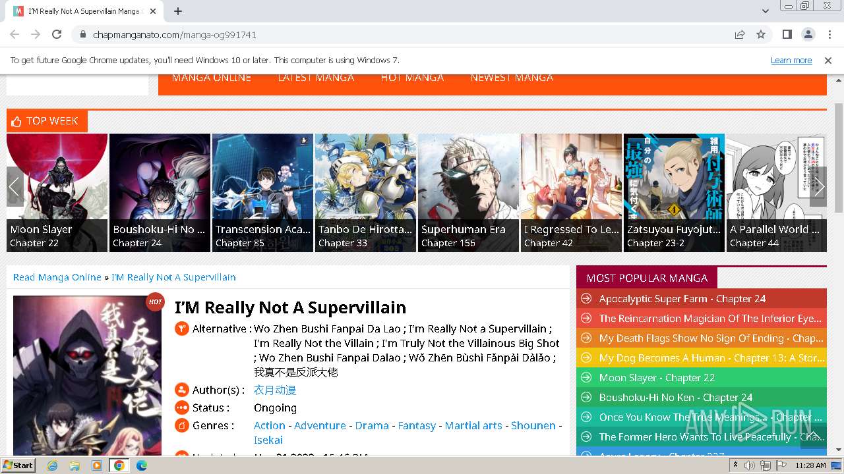
Task: Open My Death Flags Show No Sign
Action: tap(711, 338)
